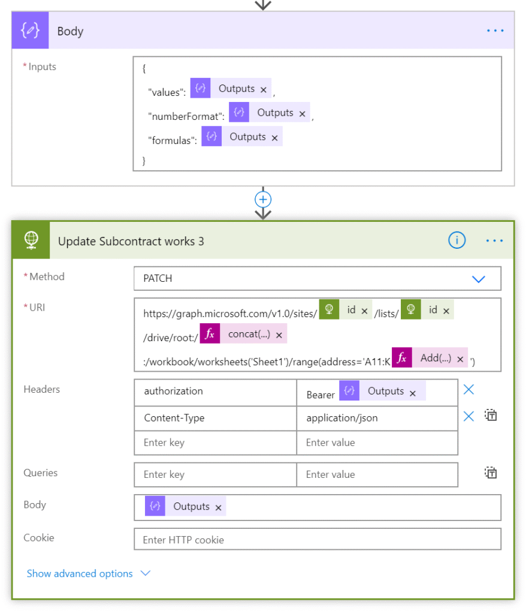Remove Outputs token from "numberFormat" line

click(x=302, y=114)
